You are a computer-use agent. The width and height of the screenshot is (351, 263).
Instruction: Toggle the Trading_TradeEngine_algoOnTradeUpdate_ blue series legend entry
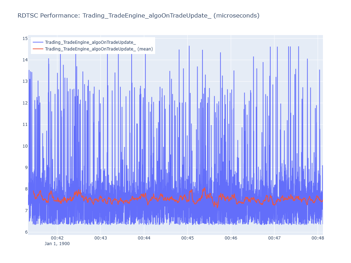point(91,42)
